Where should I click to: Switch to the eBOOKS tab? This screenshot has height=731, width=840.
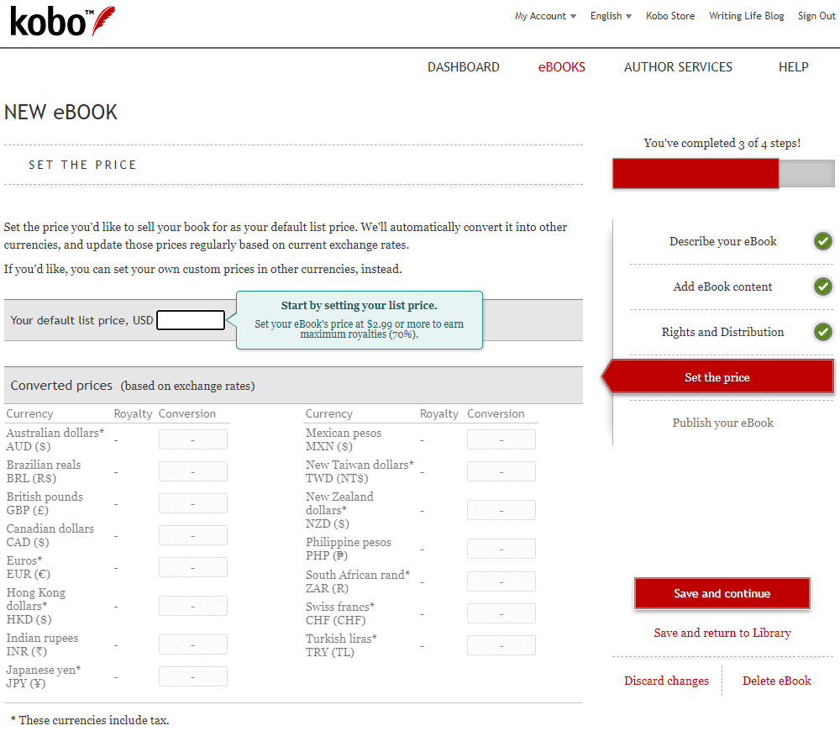561,66
